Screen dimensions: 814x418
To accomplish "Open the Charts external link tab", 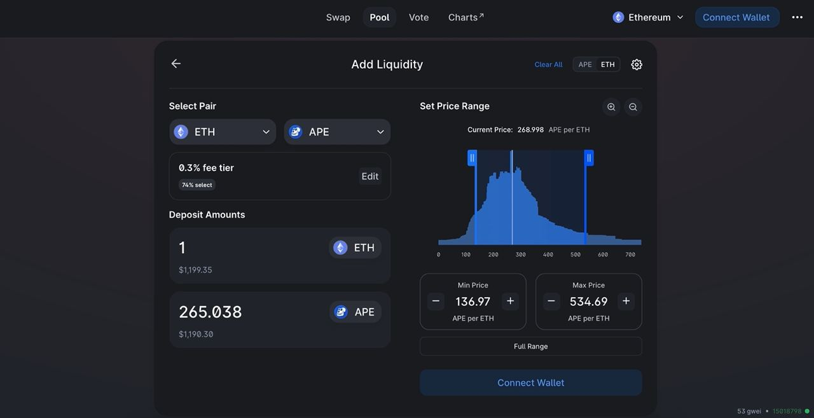I will pyautogui.click(x=466, y=17).
